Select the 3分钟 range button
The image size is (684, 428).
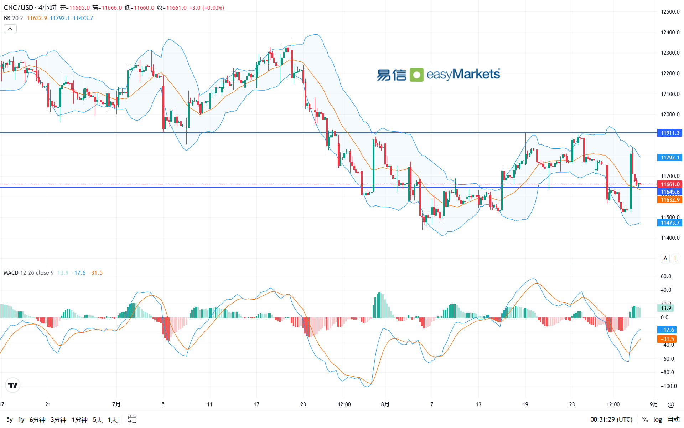pos(59,419)
